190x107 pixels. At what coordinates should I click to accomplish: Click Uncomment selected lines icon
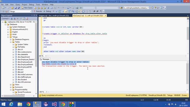90,11
